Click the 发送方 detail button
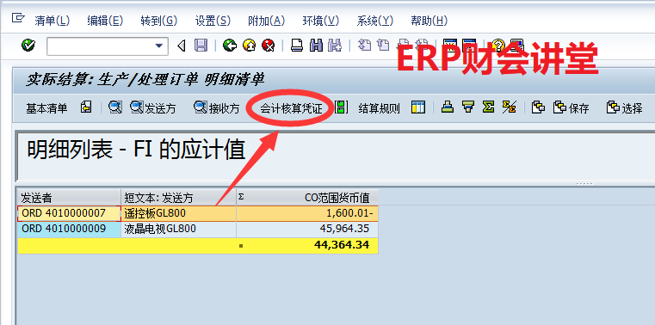Image resolution: width=655 pixels, height=325 pixels. coord(153,108)
